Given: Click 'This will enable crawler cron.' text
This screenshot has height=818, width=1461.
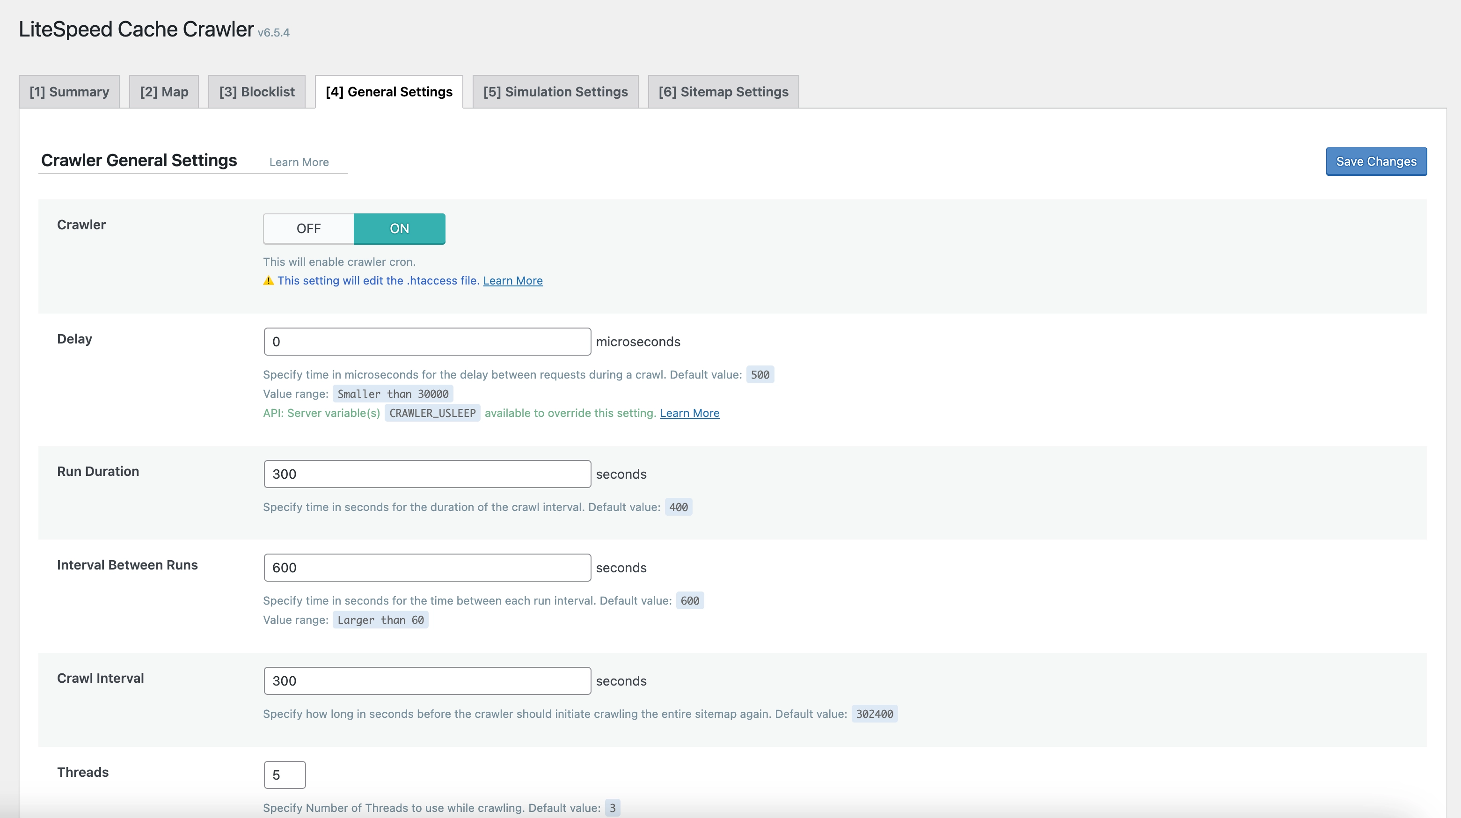Looking at the screenshot, I should tap(339, 262).
